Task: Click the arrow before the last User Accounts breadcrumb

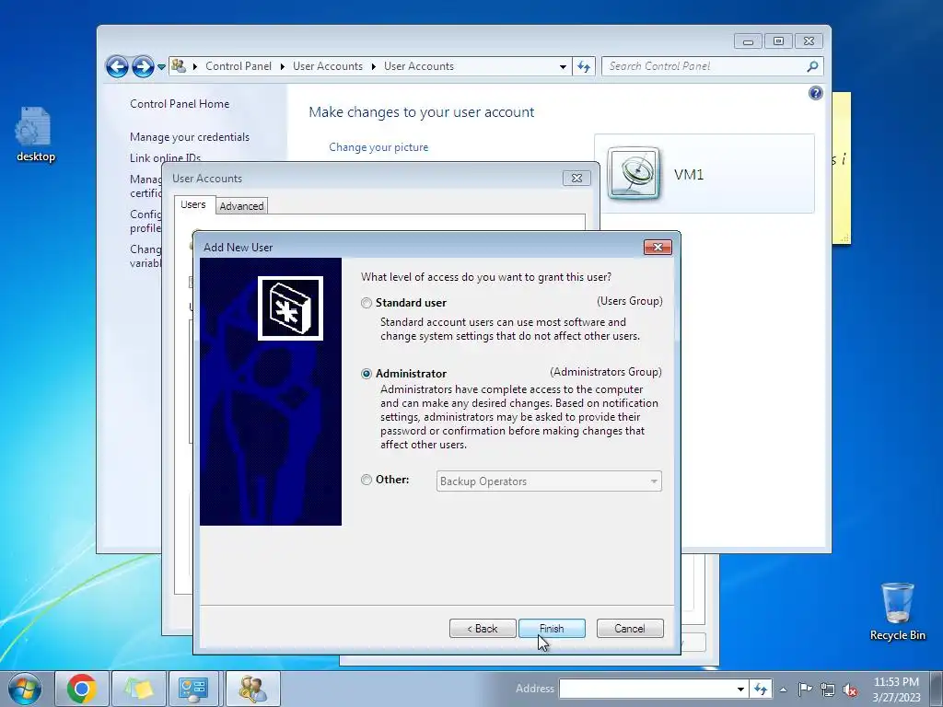Action: (x=374, y=66)
